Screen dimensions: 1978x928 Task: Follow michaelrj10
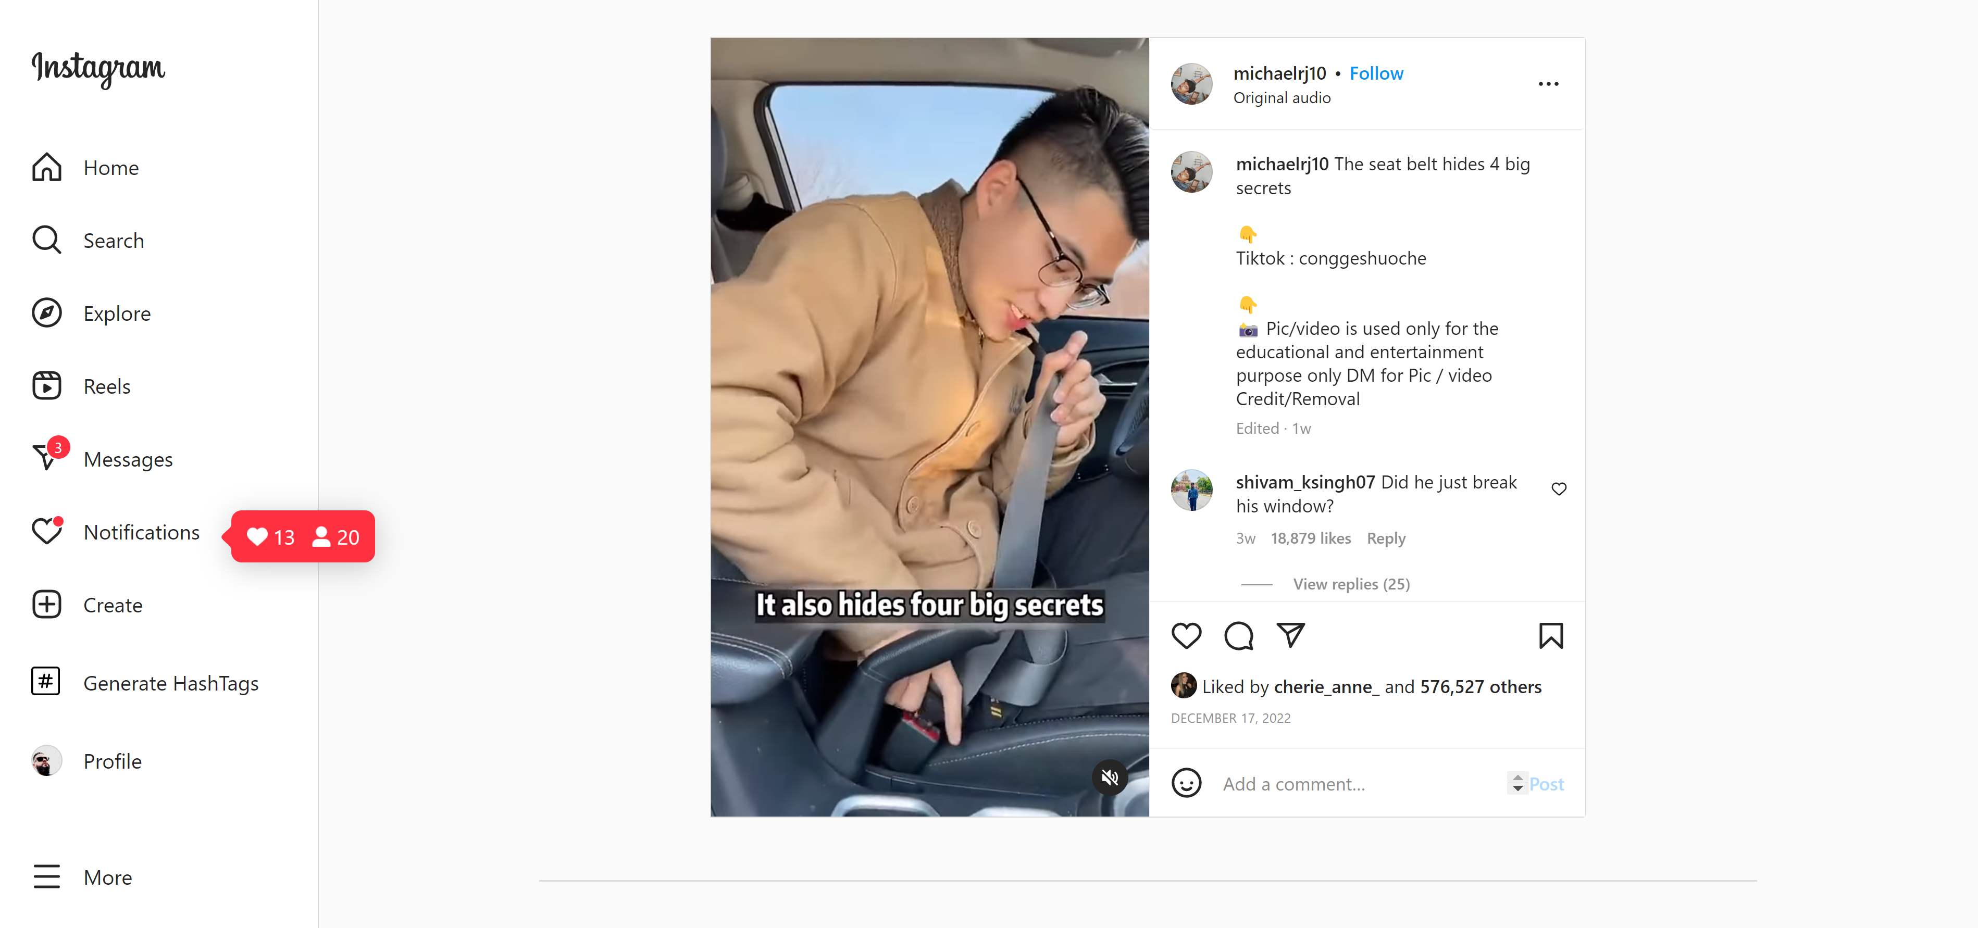coord(1376,73)
